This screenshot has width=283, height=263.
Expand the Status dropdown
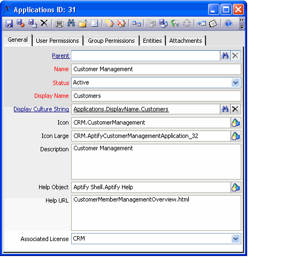236,83
